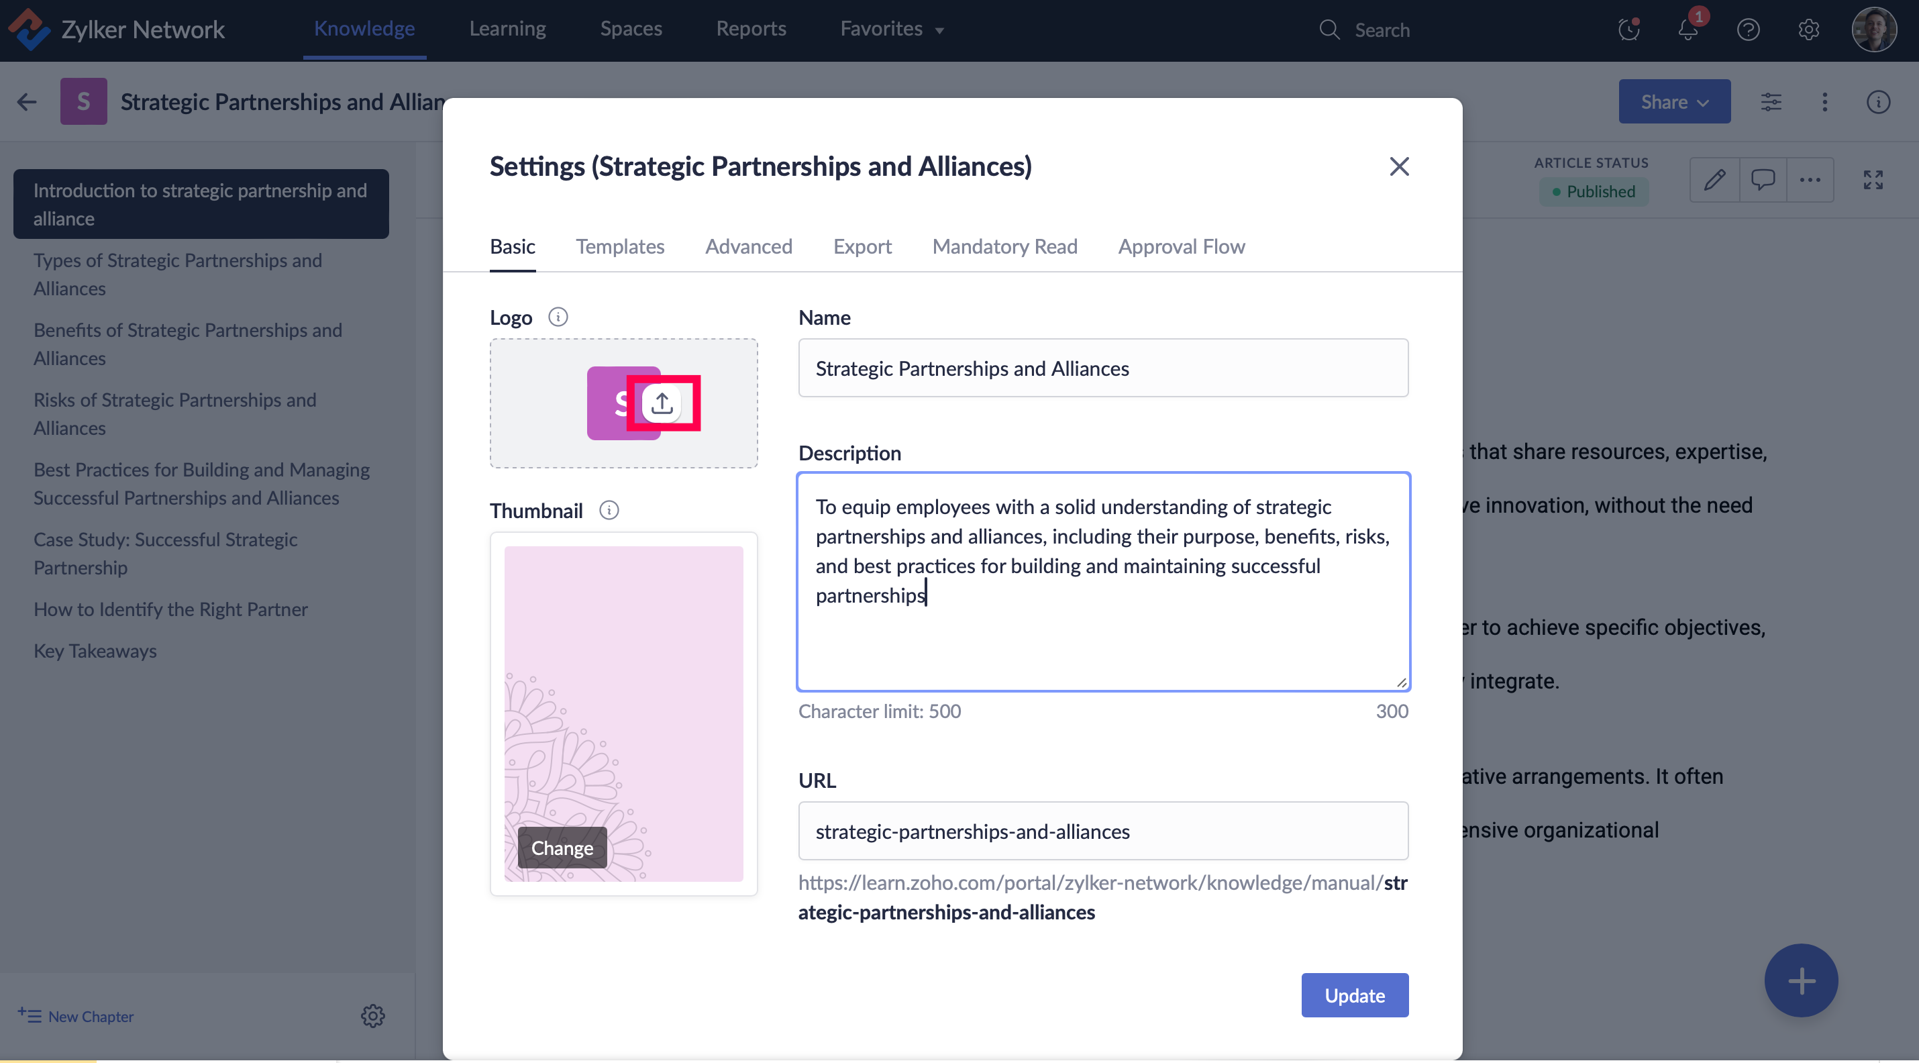Expand article to full screen

(x=1873, y=180)
